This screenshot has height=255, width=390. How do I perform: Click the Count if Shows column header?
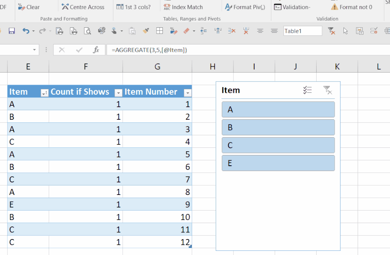(80, 92)
